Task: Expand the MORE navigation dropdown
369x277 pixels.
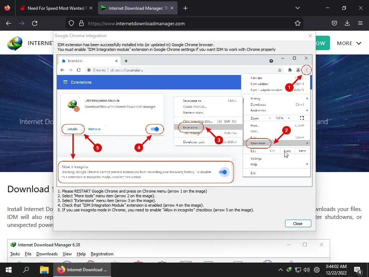Action: (349, 43)
